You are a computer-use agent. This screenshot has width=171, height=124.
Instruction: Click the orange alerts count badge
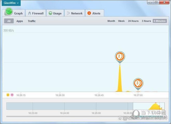[x=89, y=13]
